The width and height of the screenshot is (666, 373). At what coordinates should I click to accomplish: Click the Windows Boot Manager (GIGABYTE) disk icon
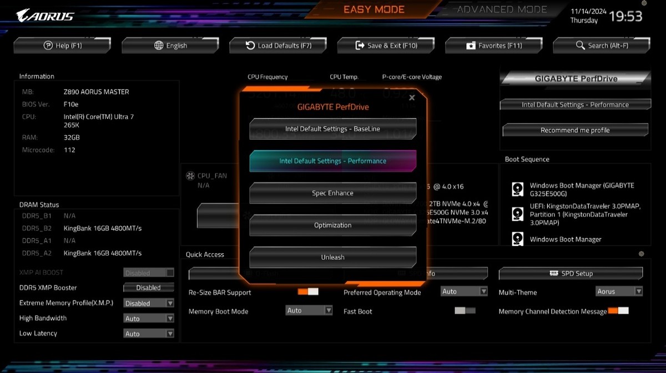tap(517, 190)
